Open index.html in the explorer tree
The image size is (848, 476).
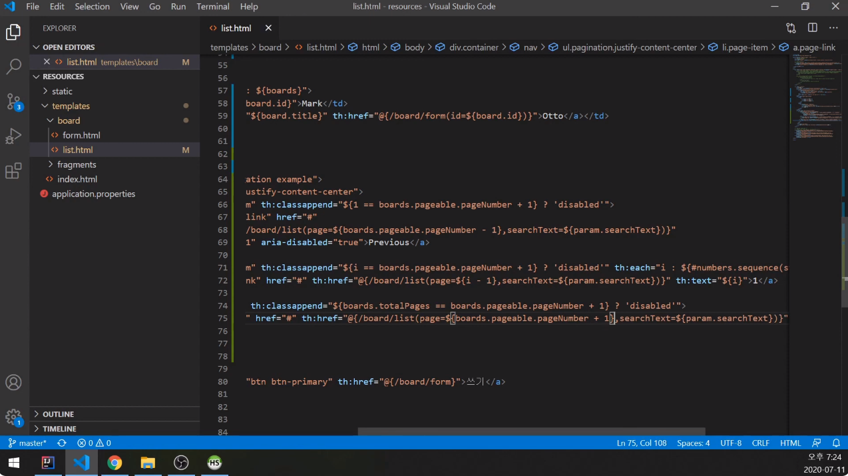(x=77, y=179)
